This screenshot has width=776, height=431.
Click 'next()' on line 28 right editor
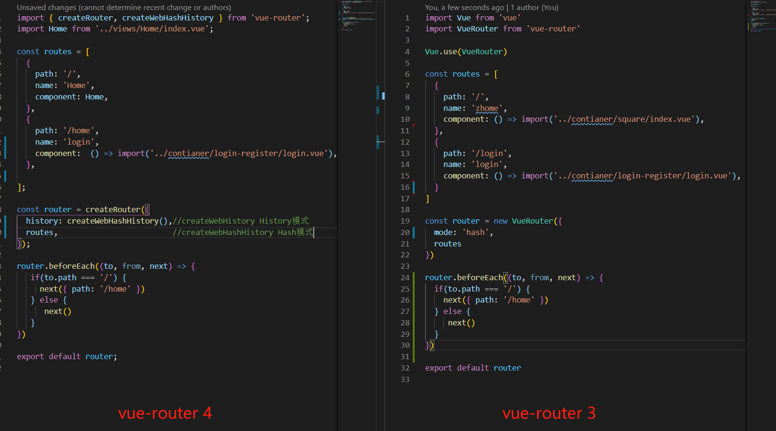pyautogui.click(x=461, y=323)
